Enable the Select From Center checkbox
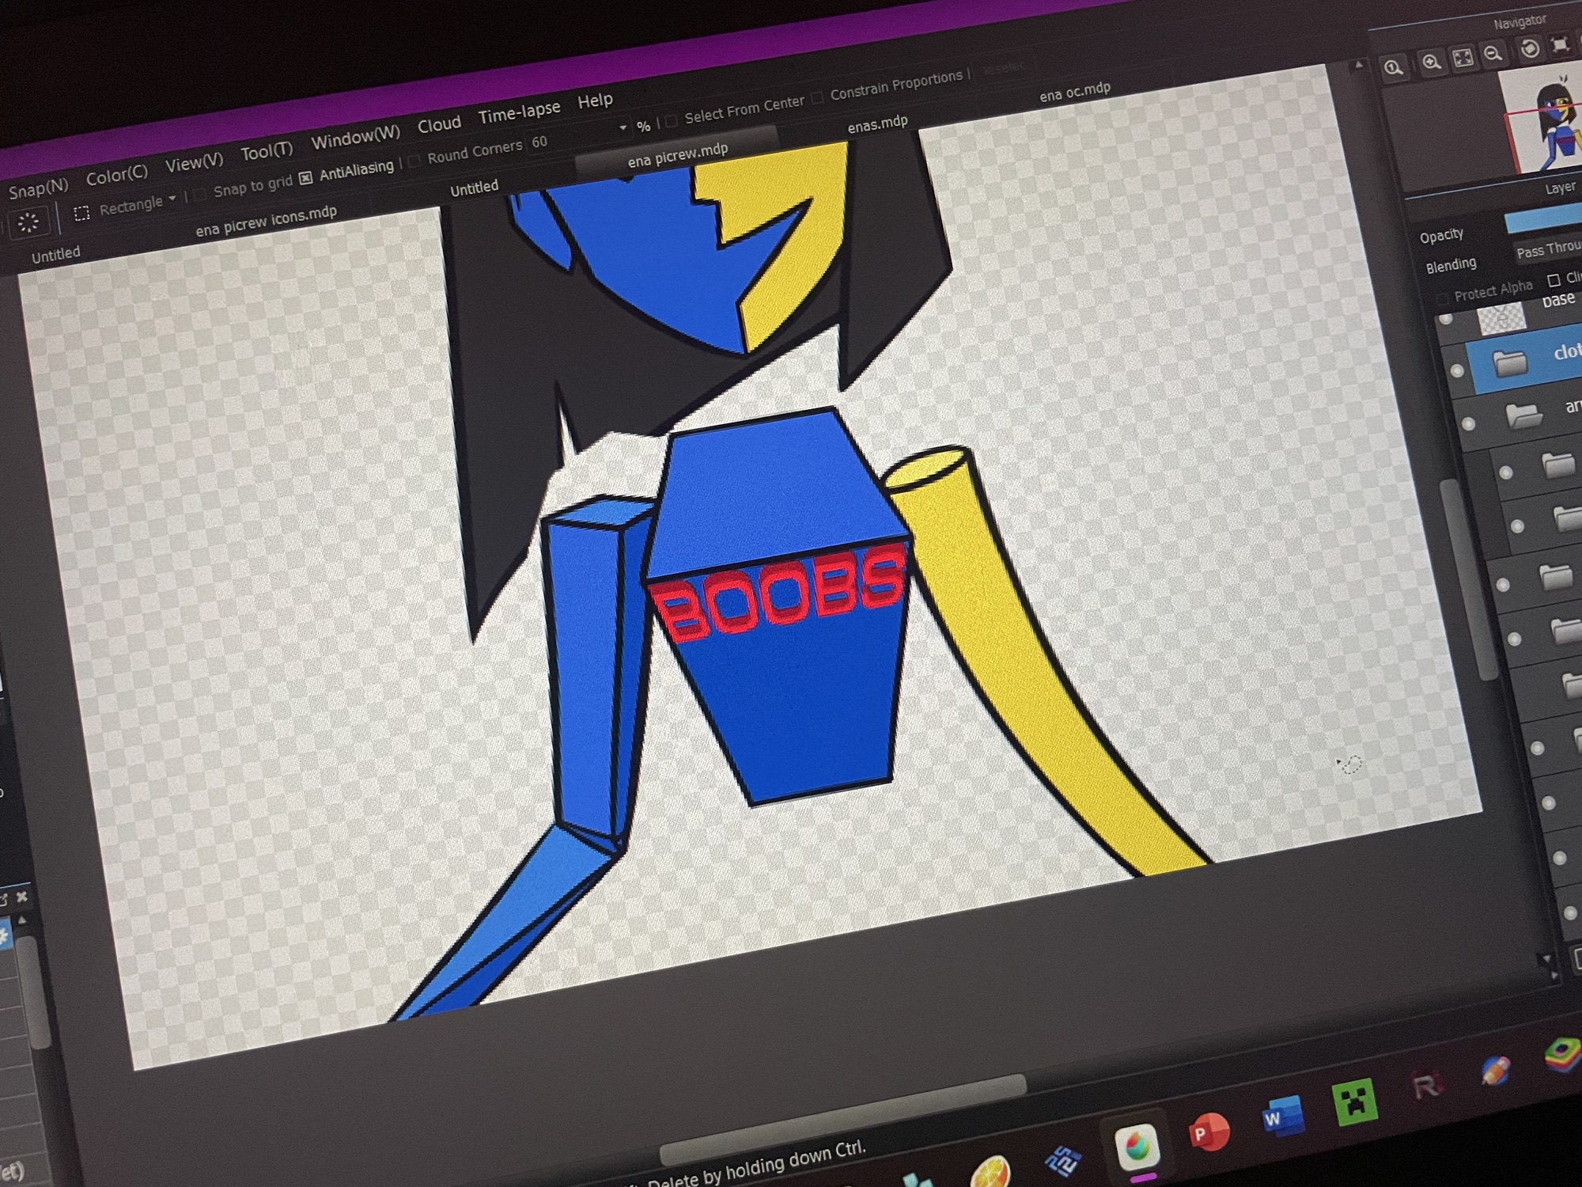 672,120
